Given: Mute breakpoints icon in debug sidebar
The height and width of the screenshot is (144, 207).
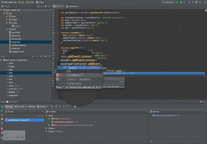Looking at the screenshot, I should pyautogui.click(x=2, y=133).
